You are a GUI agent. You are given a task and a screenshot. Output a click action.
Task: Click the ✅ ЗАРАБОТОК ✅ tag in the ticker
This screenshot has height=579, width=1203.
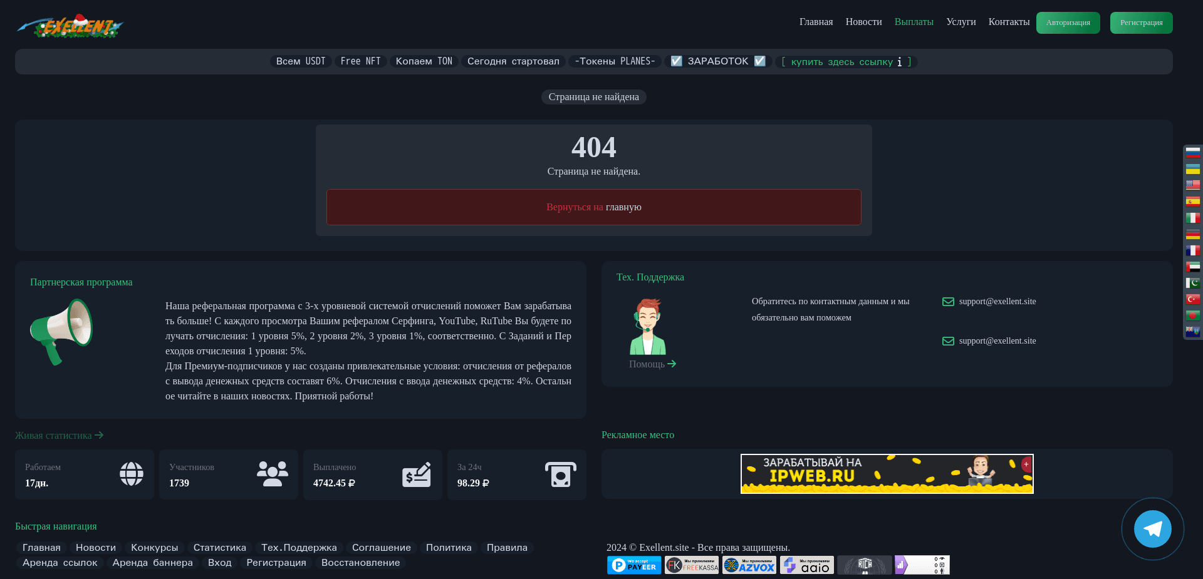[717, 61]
